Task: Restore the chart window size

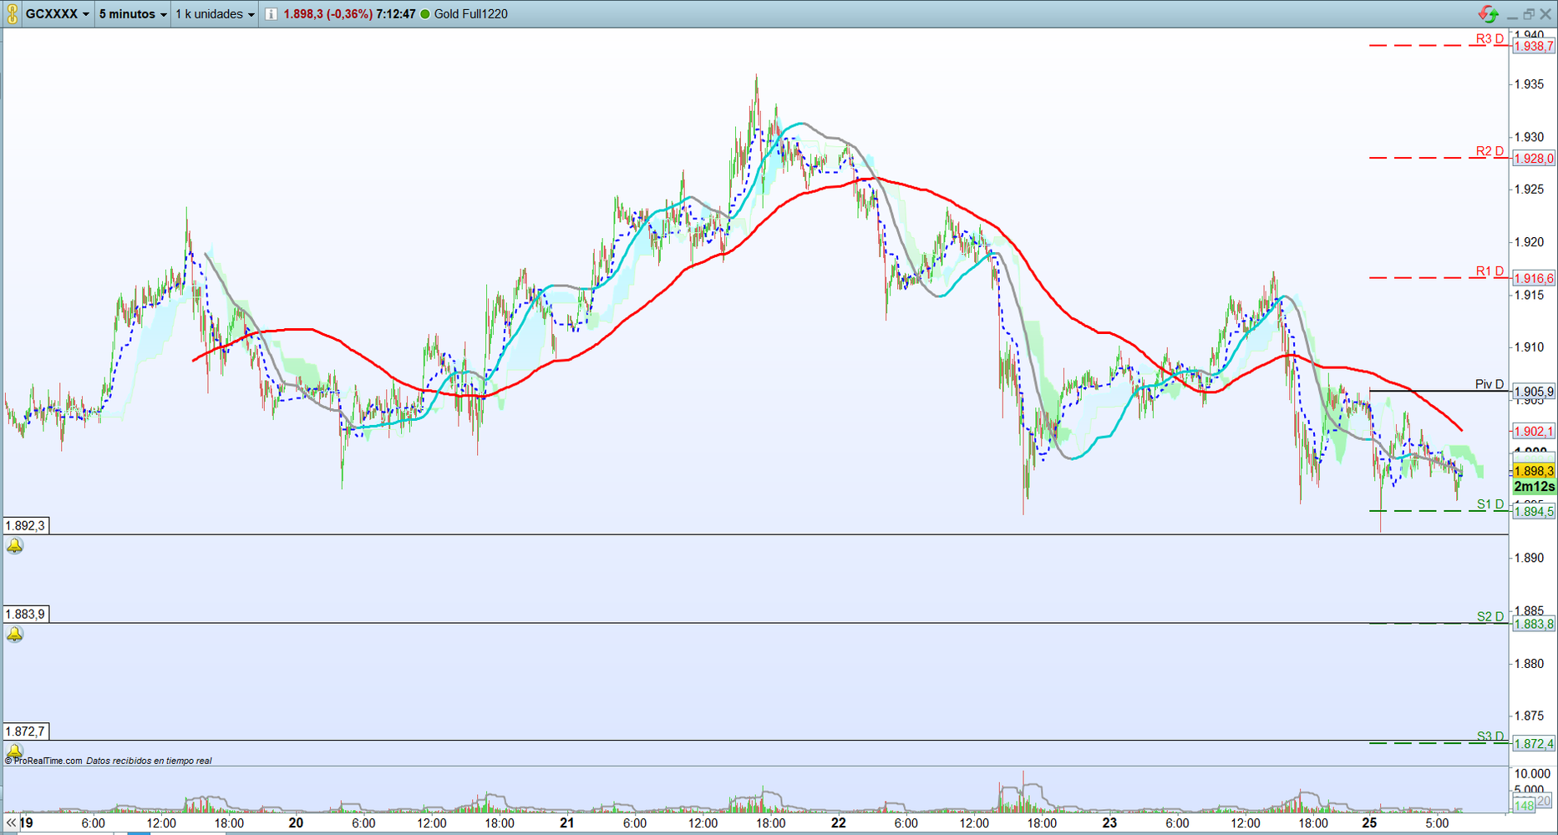Action: click(x=1529, y=14)
